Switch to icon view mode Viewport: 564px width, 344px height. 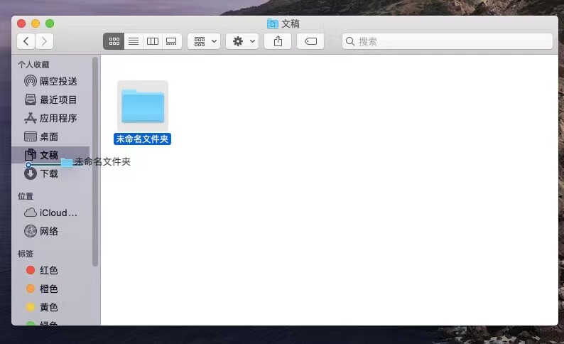click(x=114, y=41)
